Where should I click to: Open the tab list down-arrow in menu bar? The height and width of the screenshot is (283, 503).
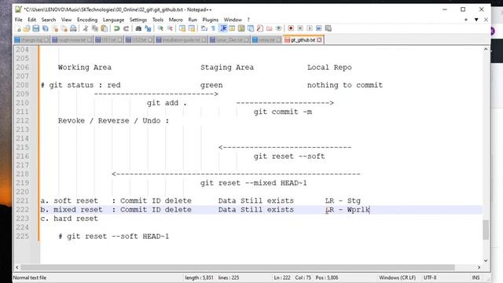[476, 20]
